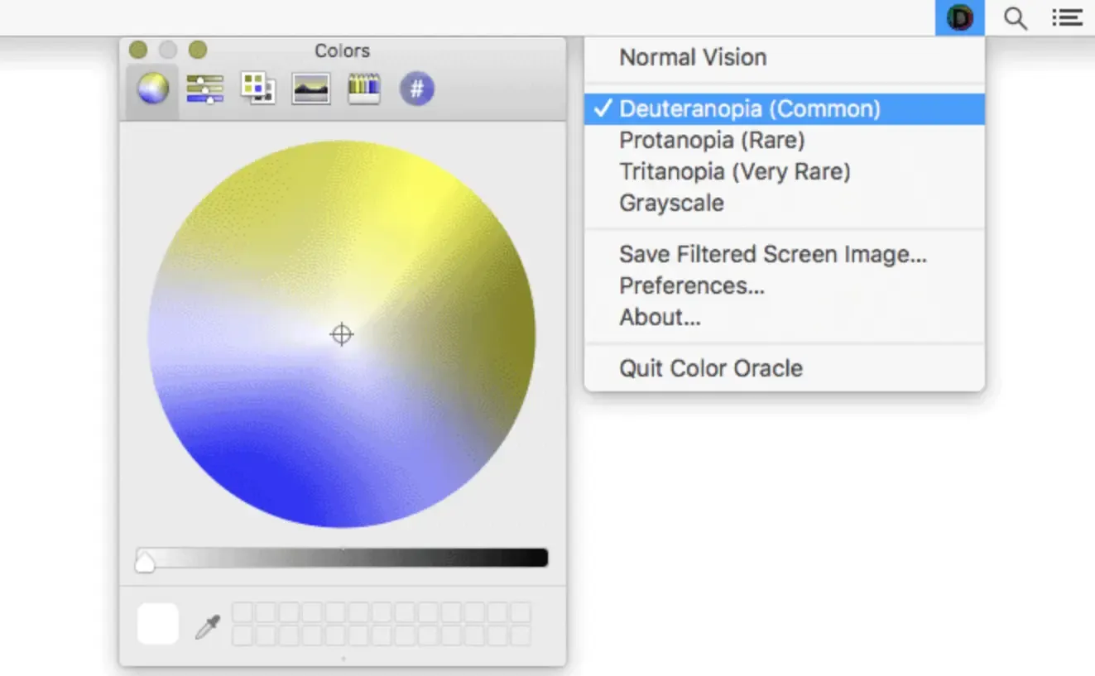
Task: Pick a color with the eyedropper tool
Action: point(207,626)
